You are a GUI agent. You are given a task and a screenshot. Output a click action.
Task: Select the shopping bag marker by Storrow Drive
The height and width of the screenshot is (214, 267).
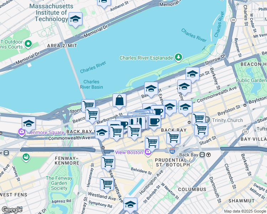[x=119, y=101]
